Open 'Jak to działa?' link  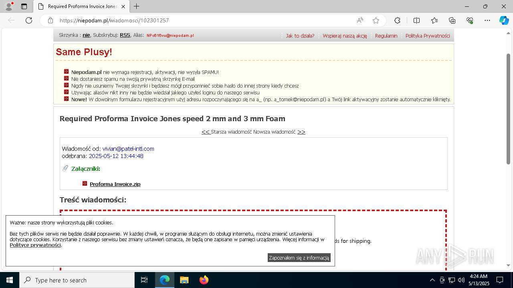click(300, 36)
